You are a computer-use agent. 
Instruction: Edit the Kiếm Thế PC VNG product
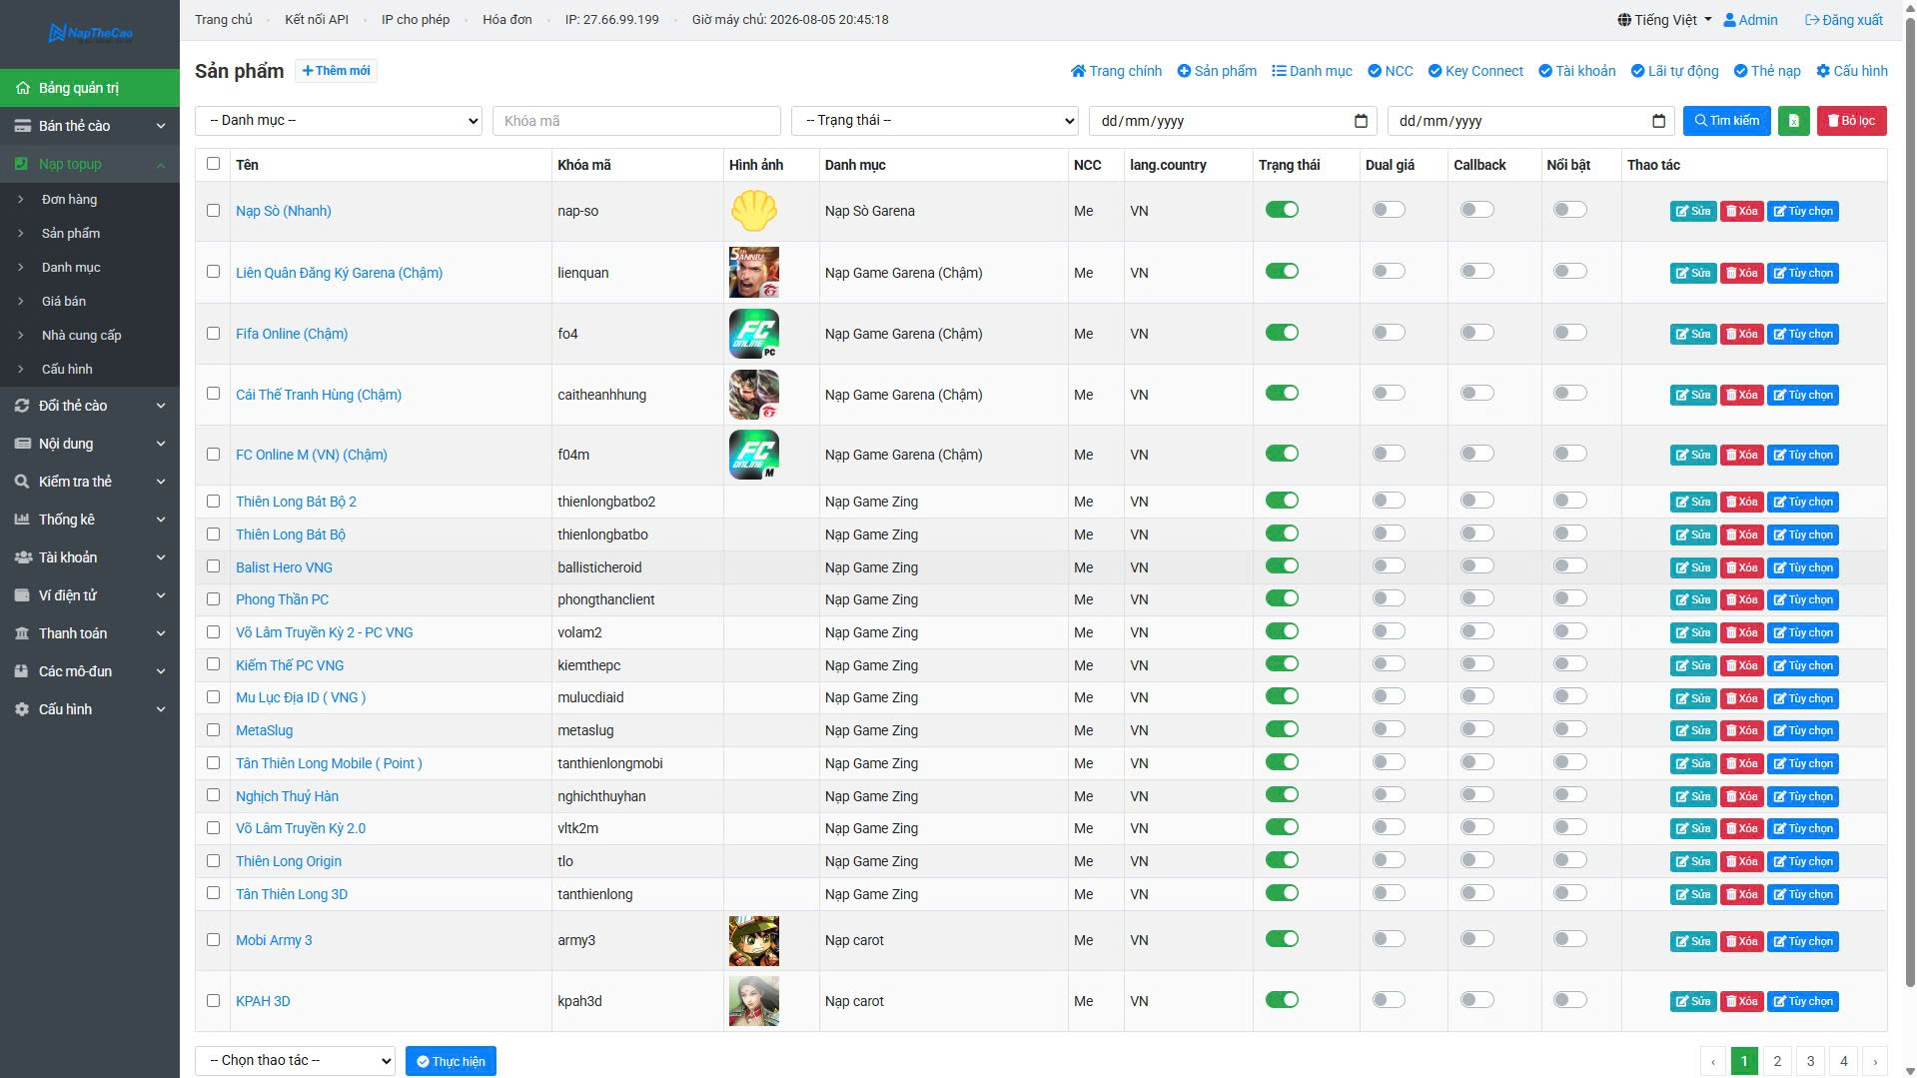(x=1692, y=665)
